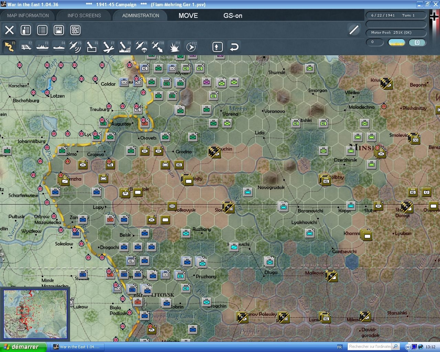Click the Motor Pool 251K status bar
This screenshot has width=440, height=352.
click(x=396, y=33)
